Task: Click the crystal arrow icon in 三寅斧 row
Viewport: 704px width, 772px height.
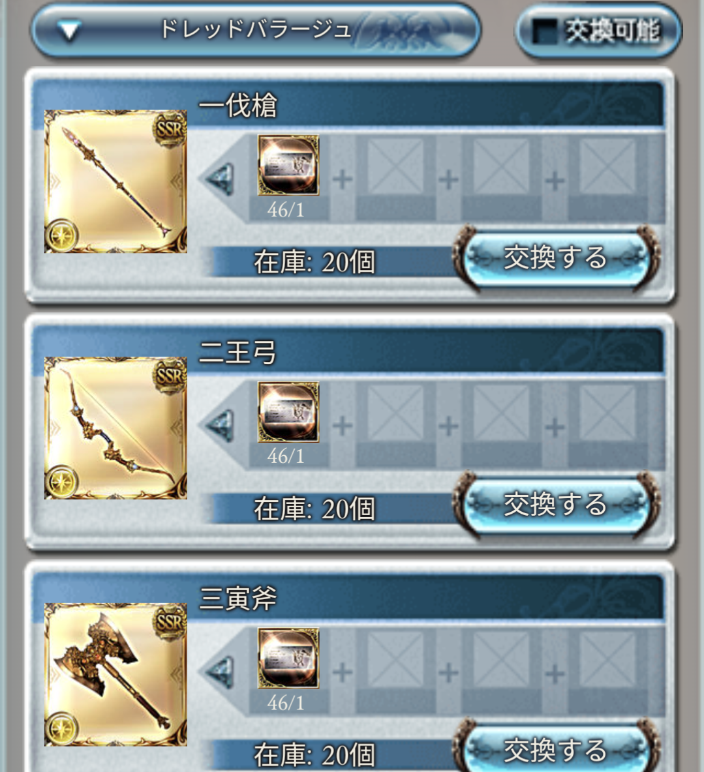Action: click(219, 672)
